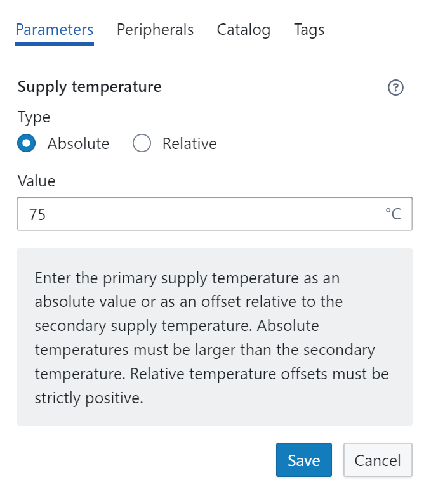Click the Supply temperature section heading
Viewport: 431px width, 494px height.
(90, 87)
